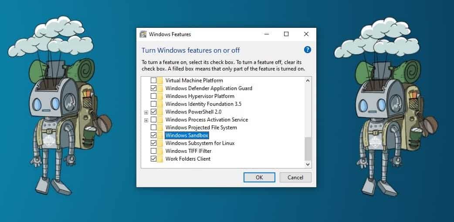Click folder icon beside Windows PowerShell 2.0
The image size is (454, 222).
click(160, 112)
